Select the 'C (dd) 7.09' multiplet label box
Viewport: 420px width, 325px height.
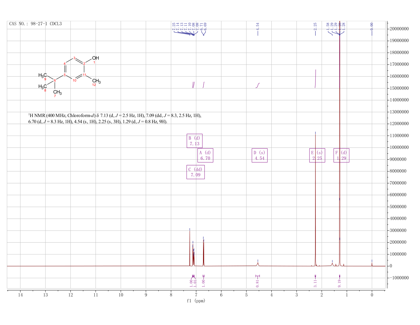pos(195,172)
